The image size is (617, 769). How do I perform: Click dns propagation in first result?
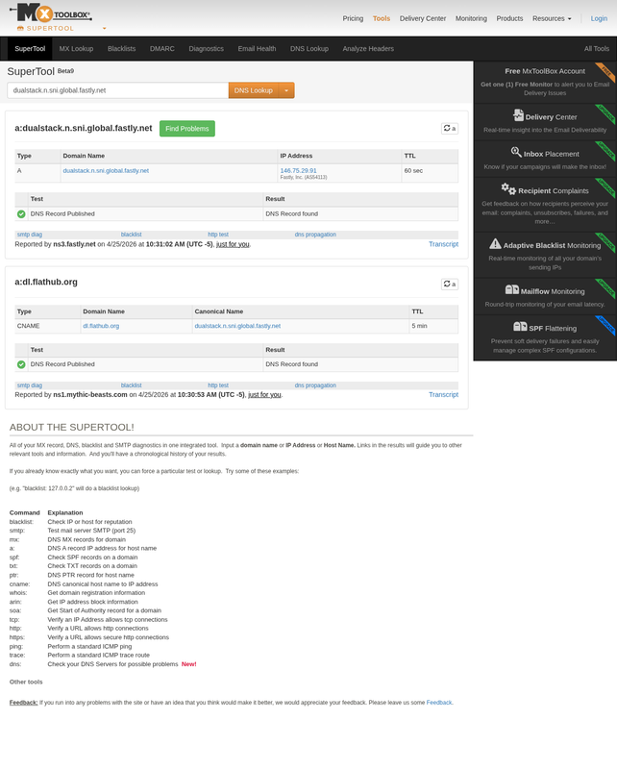(x=315, y=235)
